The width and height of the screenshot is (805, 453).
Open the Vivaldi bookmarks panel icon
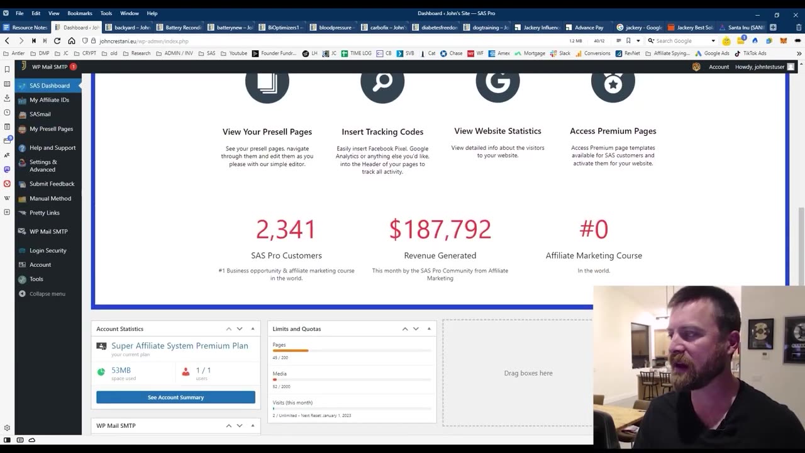click(7, 69)
